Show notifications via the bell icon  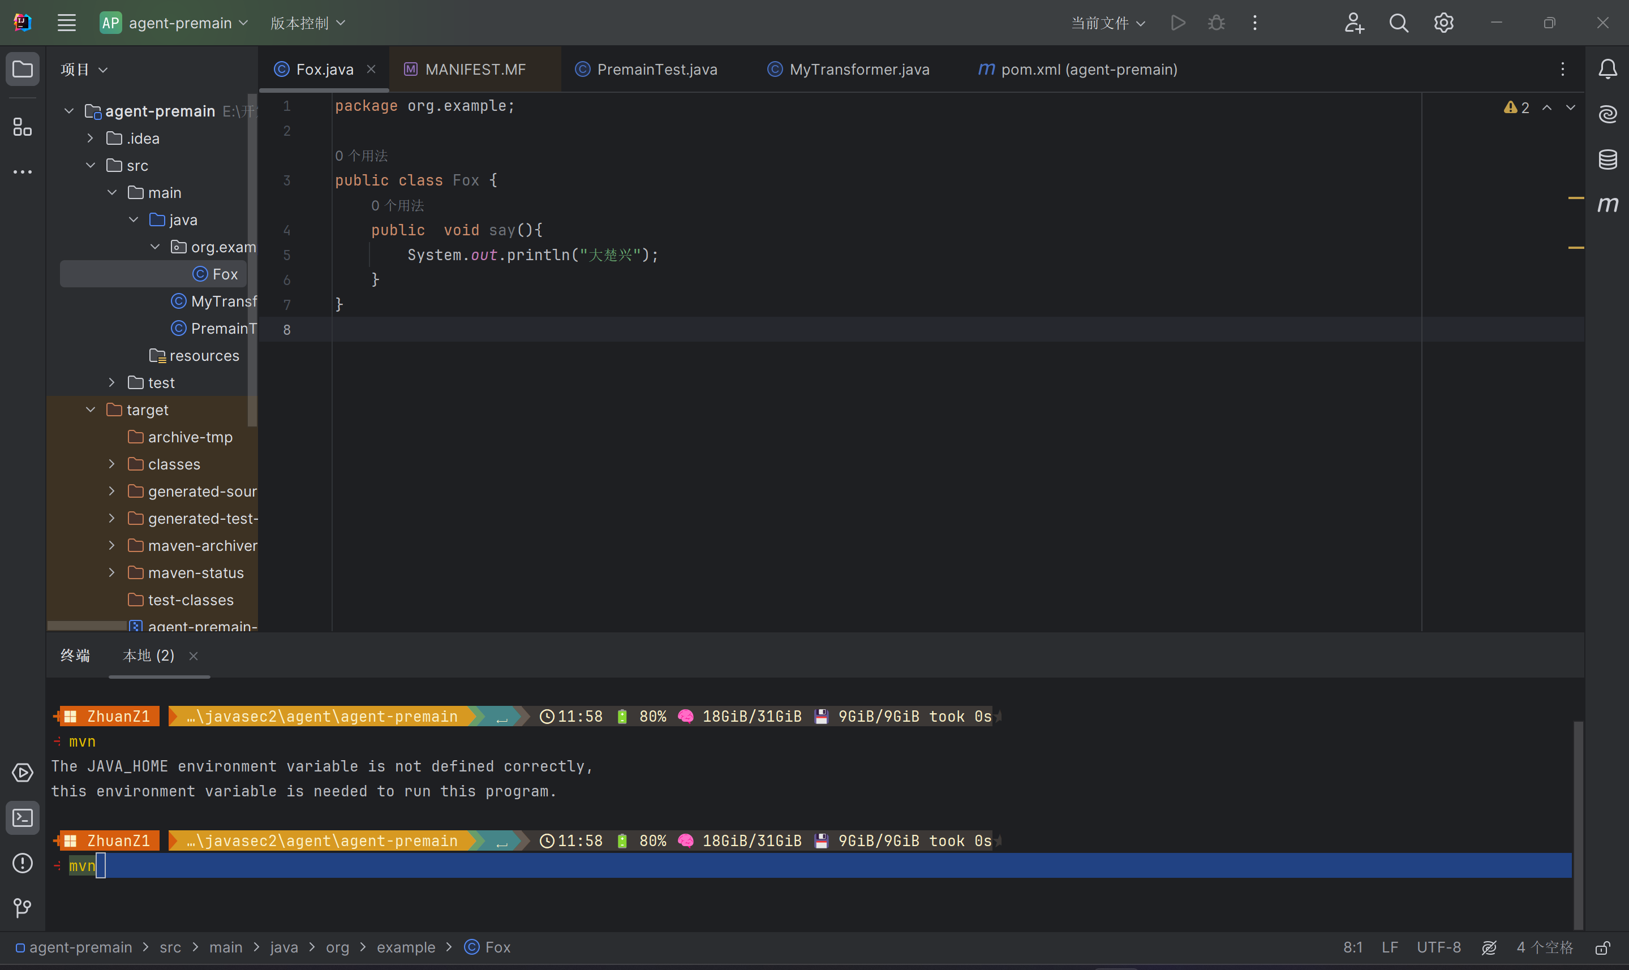(x=1607, y=69)
